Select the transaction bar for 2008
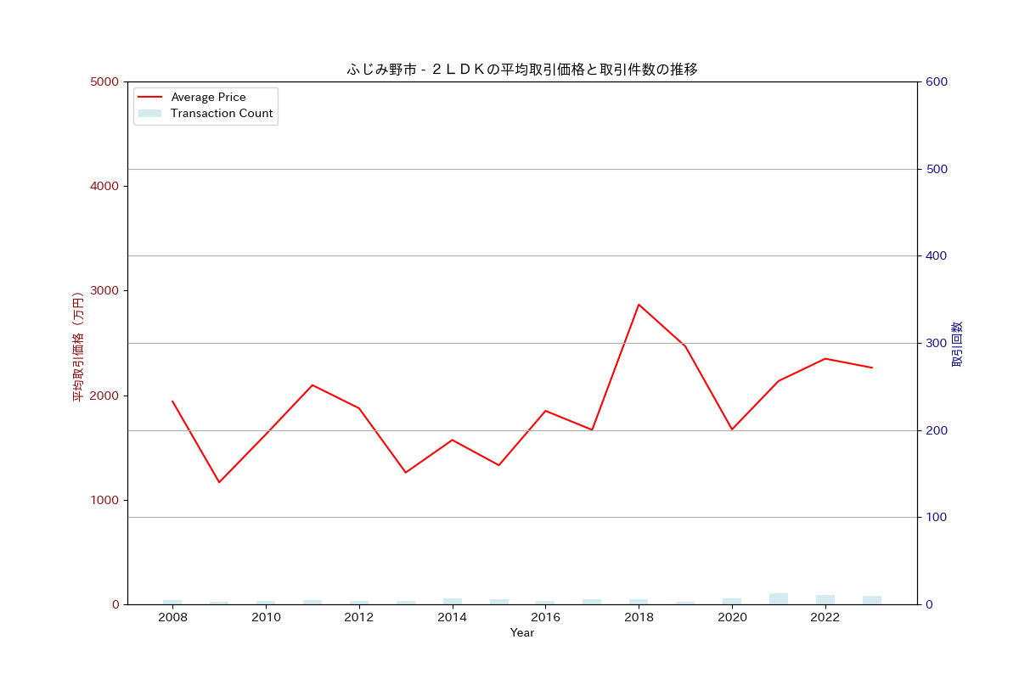Screen dimensions: 1019x679 (x=172, y=602)
